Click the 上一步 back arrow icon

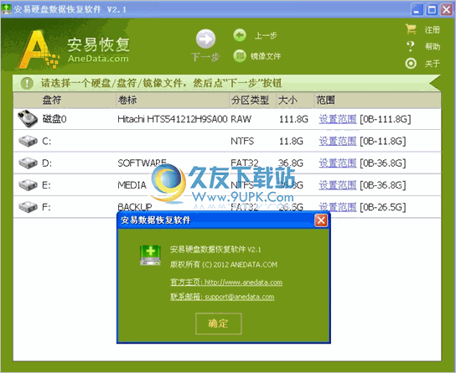tap(240, 35)
